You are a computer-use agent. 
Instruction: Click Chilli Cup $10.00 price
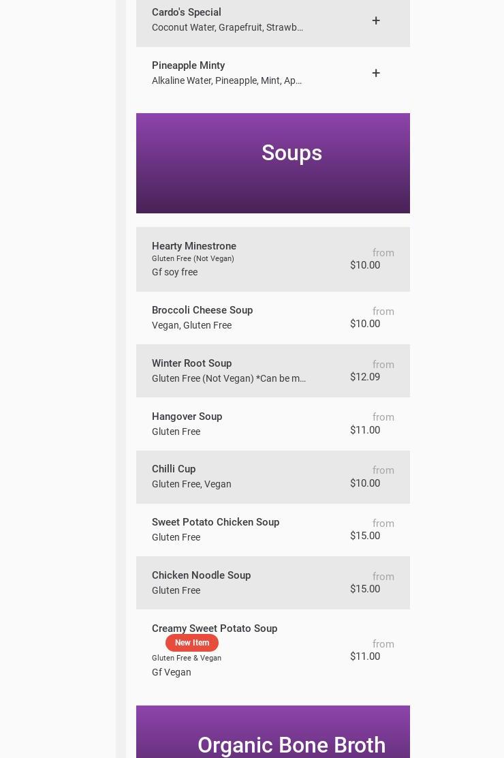pyautogui.click(x=365, y=483)
